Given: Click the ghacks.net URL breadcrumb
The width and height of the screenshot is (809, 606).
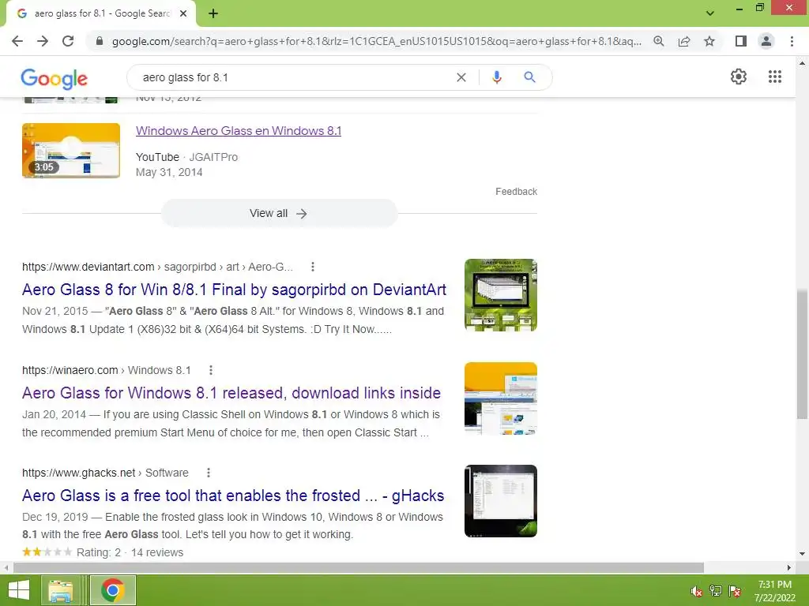Looking at the screenshot, I should pos(105,473).
